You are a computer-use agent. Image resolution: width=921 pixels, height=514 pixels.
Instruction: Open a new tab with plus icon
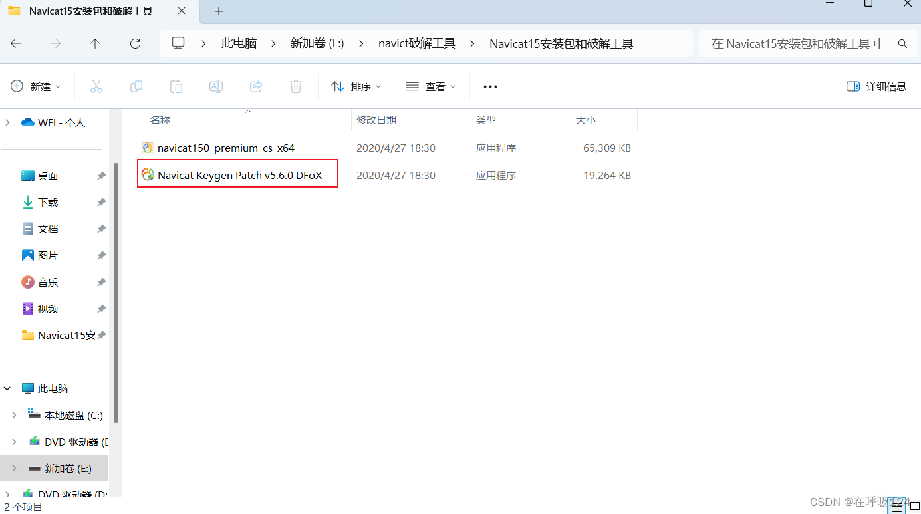tap(219, 11)
